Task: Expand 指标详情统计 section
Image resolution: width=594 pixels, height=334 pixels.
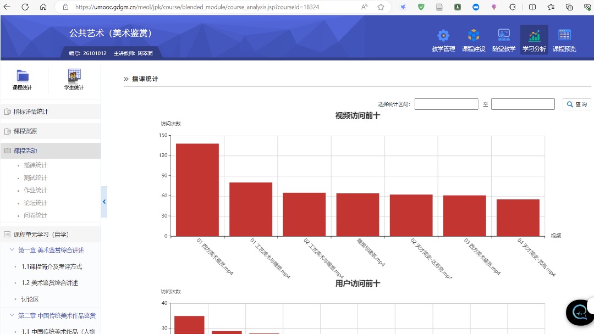Action: click(x=51, y=112)
